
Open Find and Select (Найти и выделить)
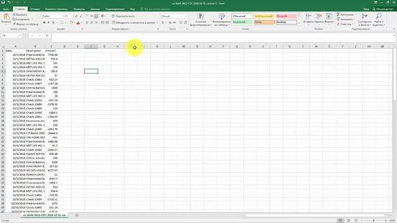(379, 20)
